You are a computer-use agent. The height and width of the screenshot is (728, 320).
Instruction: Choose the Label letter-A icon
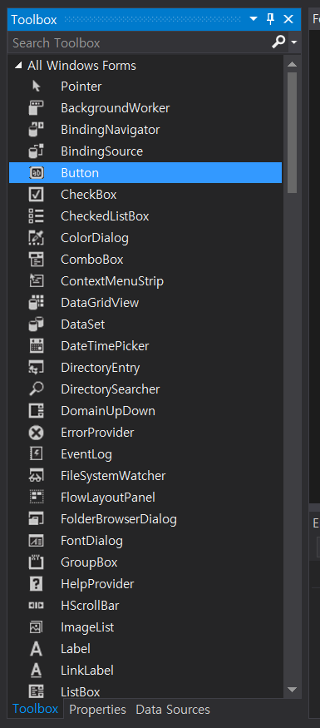coord(37,649)
